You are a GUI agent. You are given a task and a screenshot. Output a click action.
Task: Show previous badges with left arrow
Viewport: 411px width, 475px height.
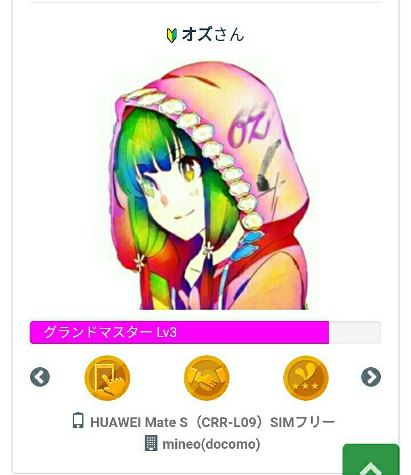tap(40, 377)
